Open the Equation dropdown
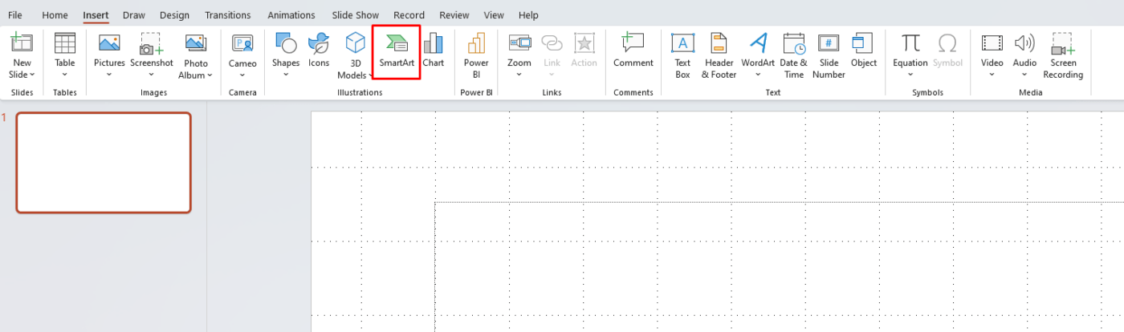Viewport: 1124px width, 332px height. click(x=910, y=75)
